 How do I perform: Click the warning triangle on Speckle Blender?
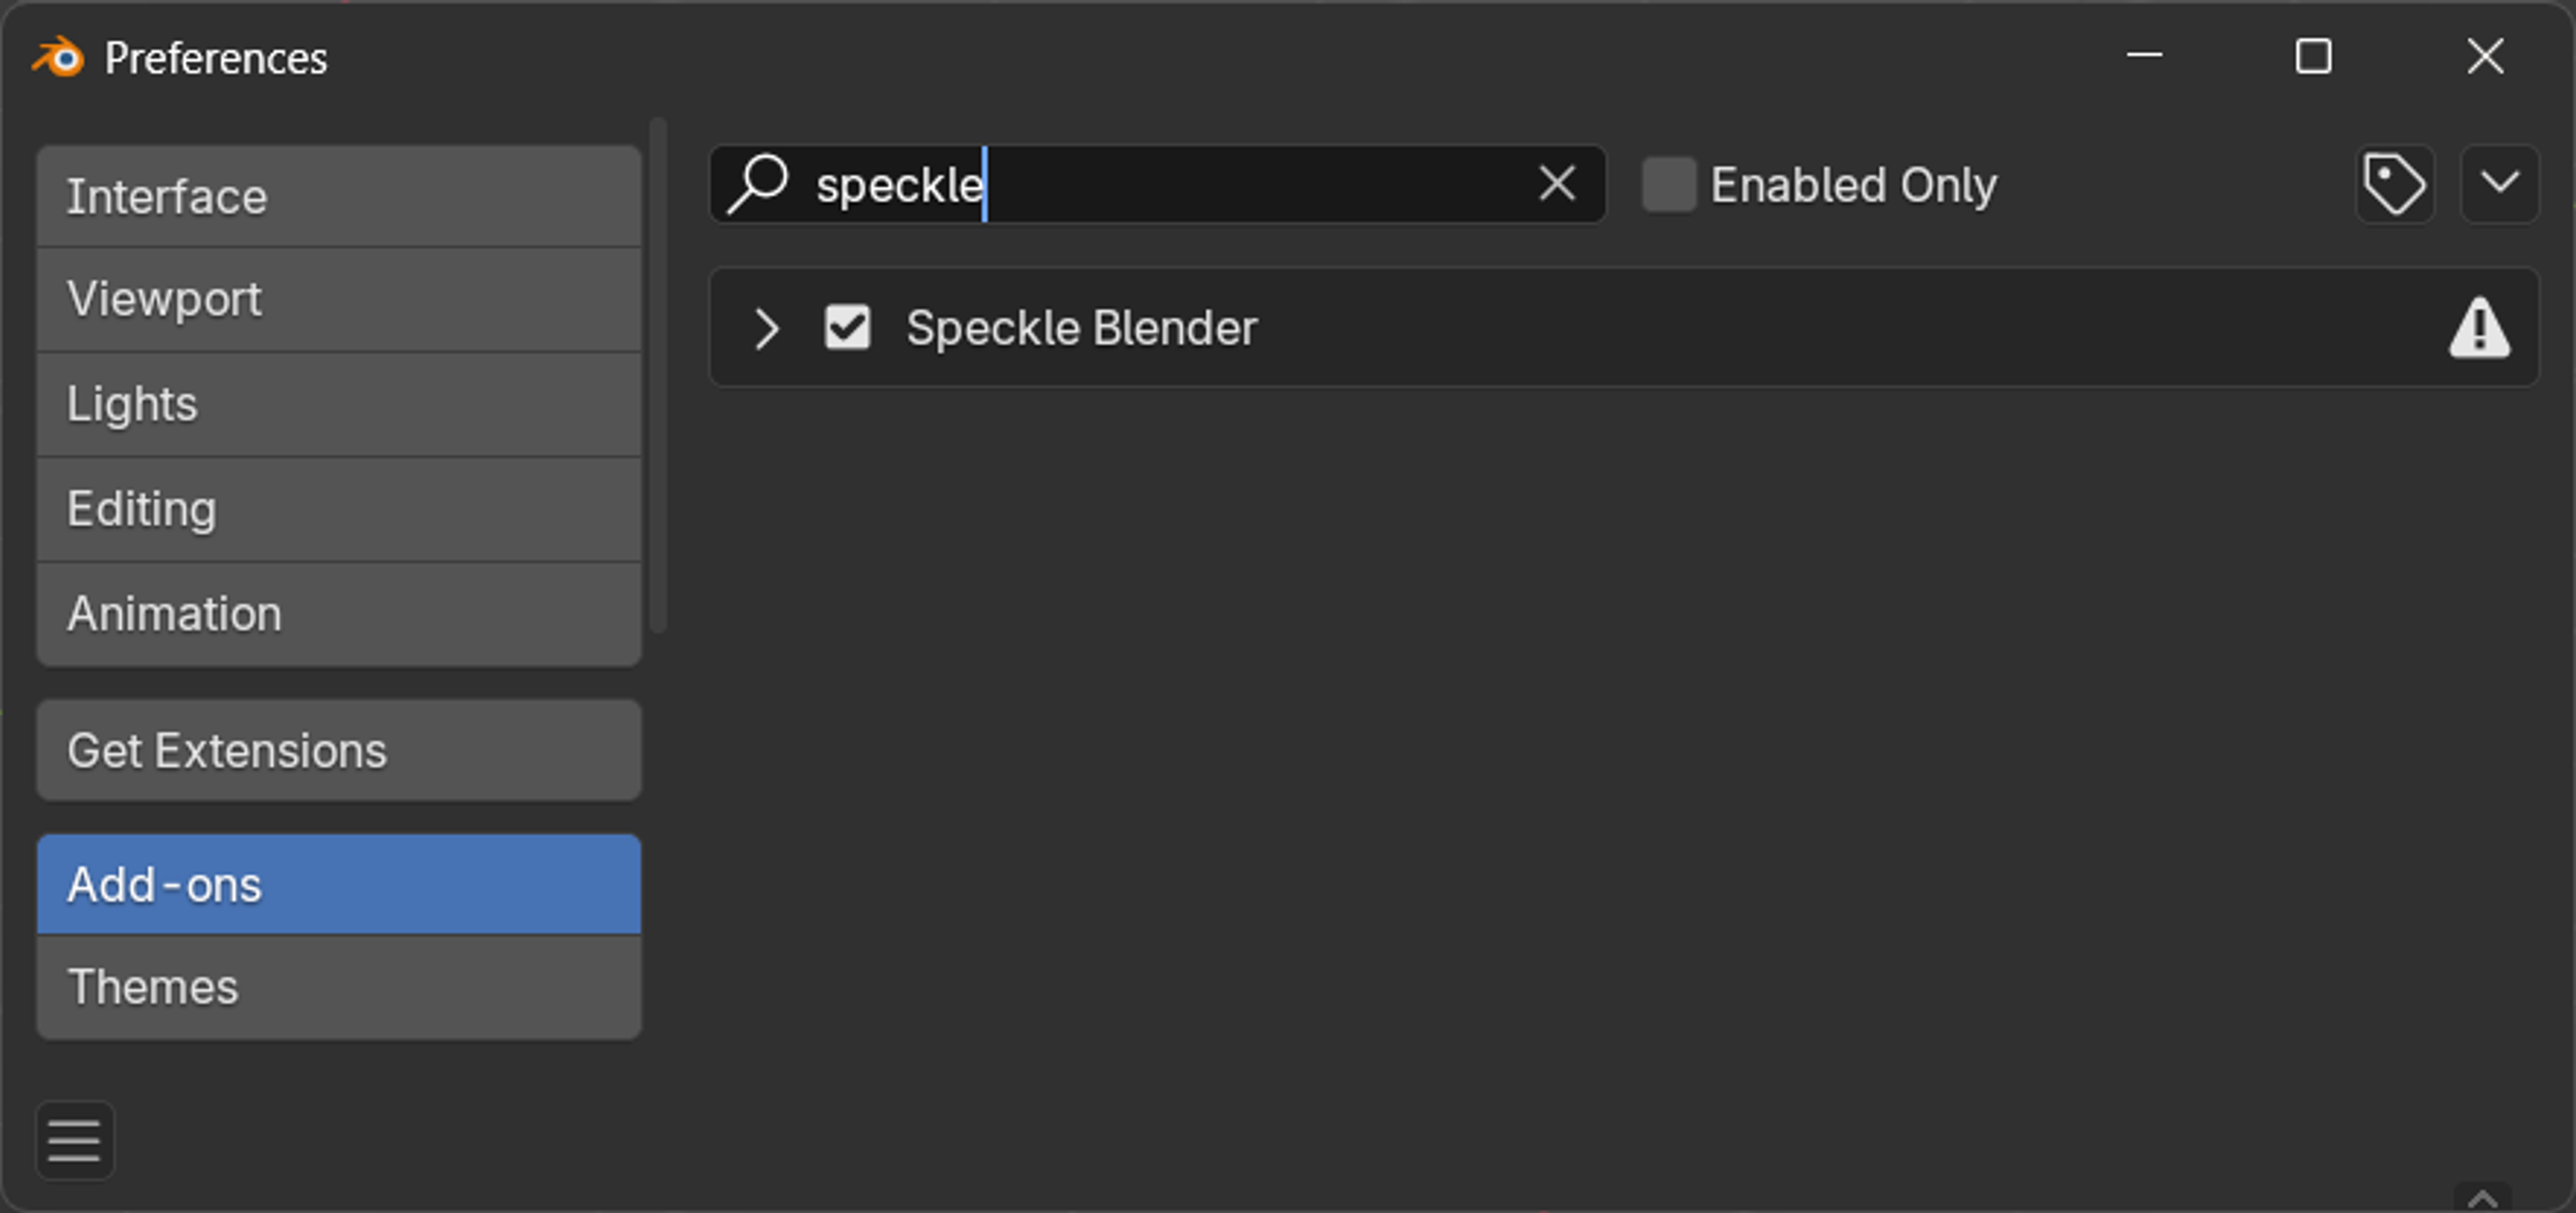pos(2479,327)
